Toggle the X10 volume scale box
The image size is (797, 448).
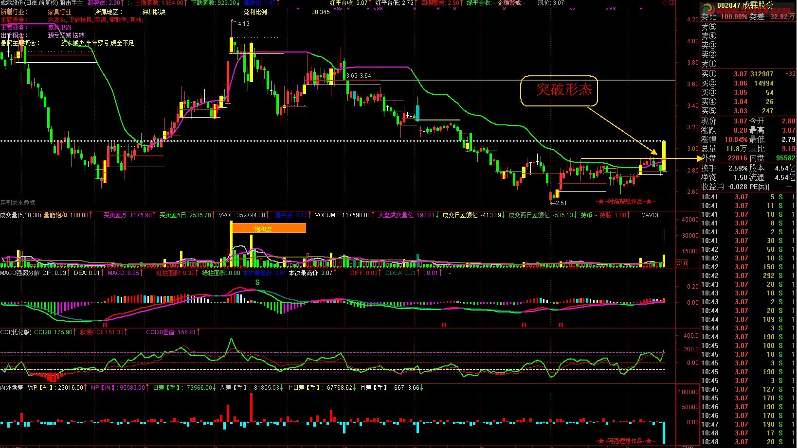pyautogui.click(x=682, y=263)
